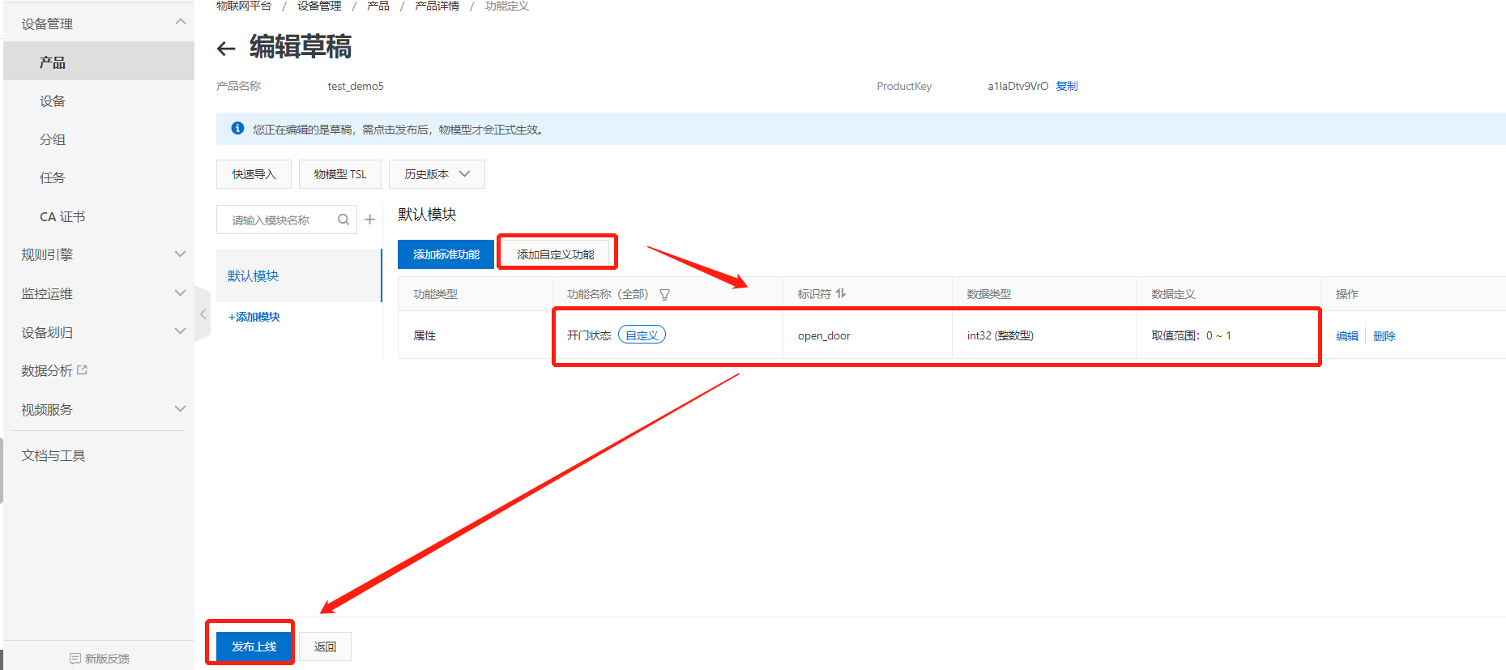Click the 默认模块 heading above the function buttons
This screenshot has height=670, width=1506.
(x=427, y=215)
